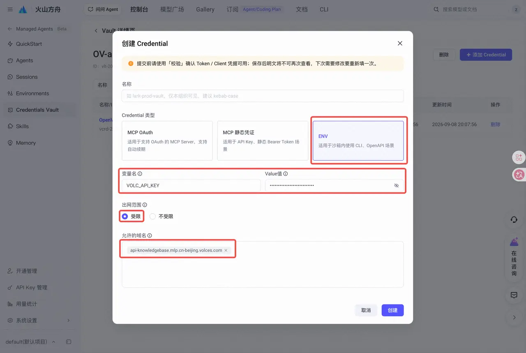
Task: Click the Skills puzzle icon
Action: [x=10, y=126]
